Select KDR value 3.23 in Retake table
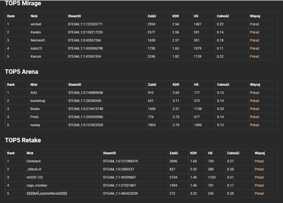The width and height of the screenshot is (283, 203). 193,194
